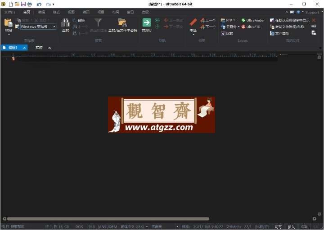Screen dimensions: 324x230
Task: Switch to the 高级 ribbon tab
Action: click(x=145, y=12)
